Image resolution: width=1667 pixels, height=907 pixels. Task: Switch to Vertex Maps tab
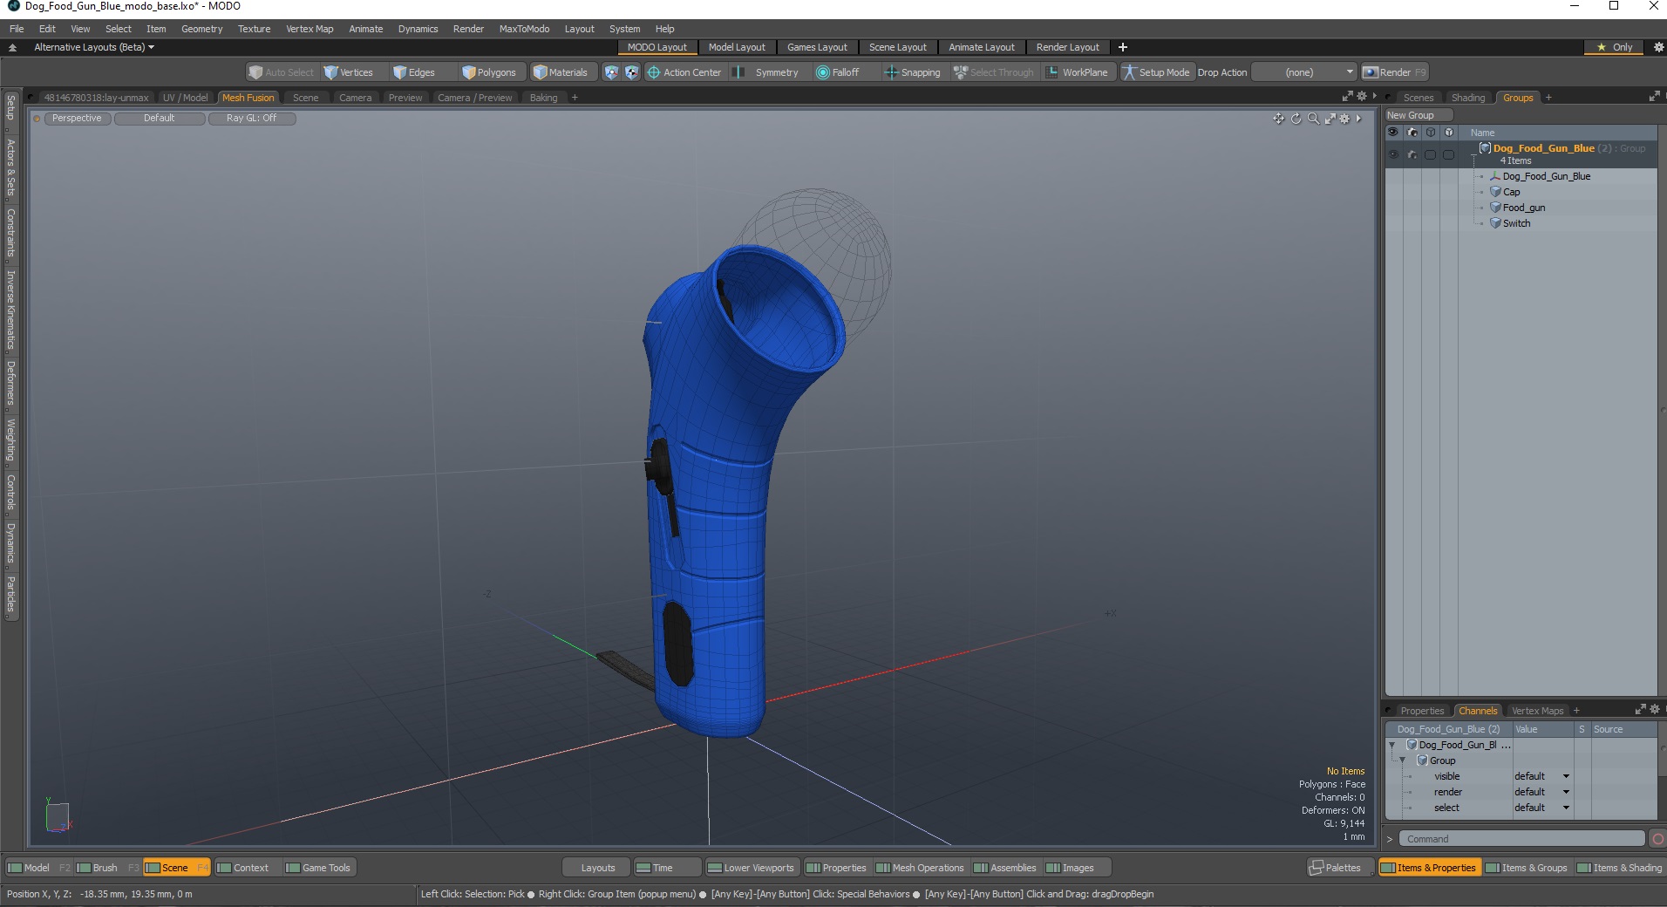[x=1537, y=711]
